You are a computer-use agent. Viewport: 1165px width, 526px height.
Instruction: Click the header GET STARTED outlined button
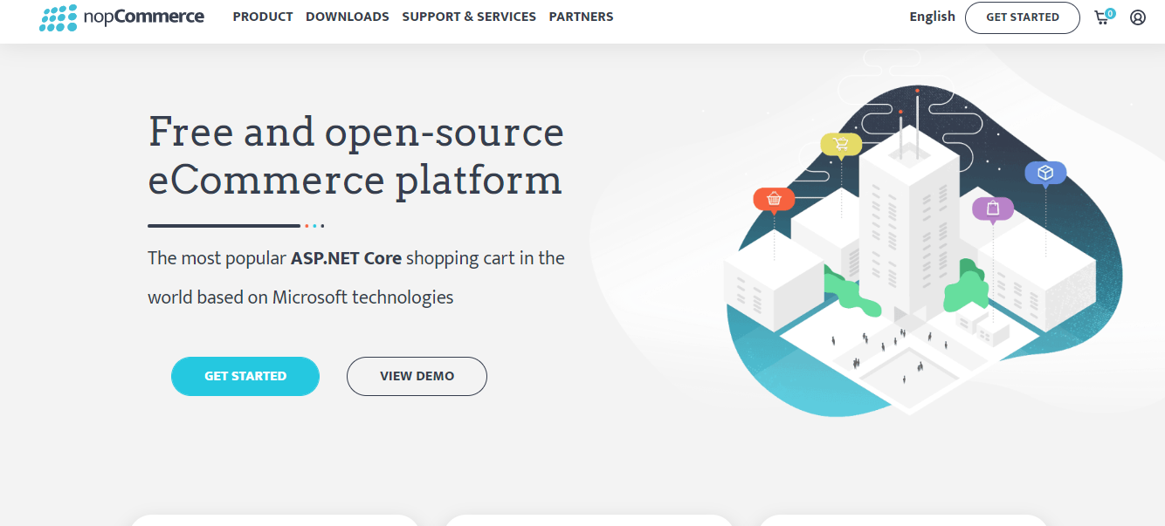[x=1022, y=17]
